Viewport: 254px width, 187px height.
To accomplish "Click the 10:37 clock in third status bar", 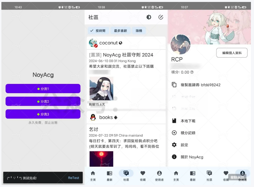I will [x=184, y=7].
